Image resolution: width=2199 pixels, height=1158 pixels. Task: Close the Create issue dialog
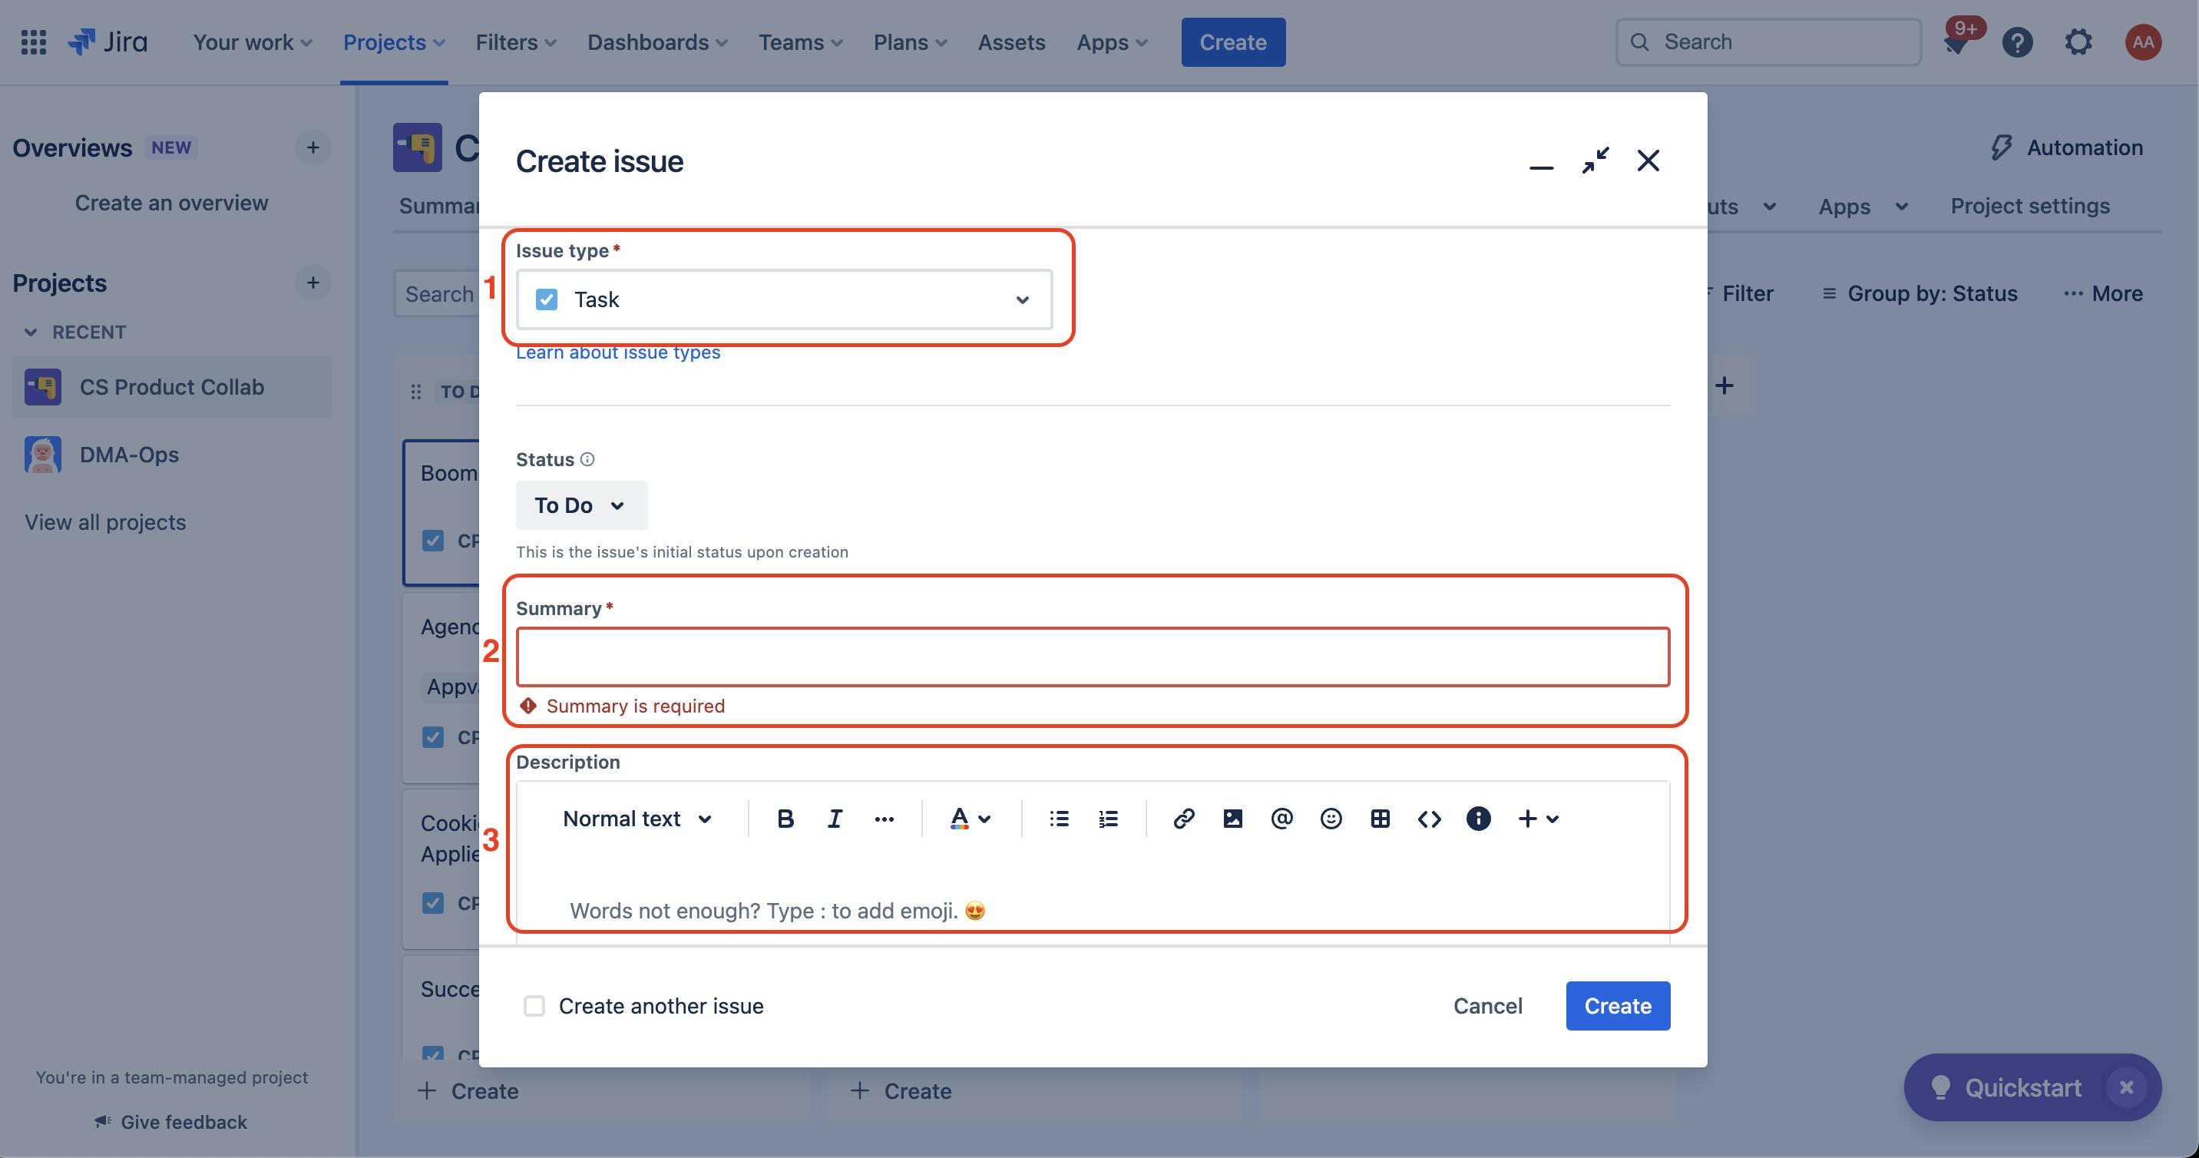[x=1648, y=160]
